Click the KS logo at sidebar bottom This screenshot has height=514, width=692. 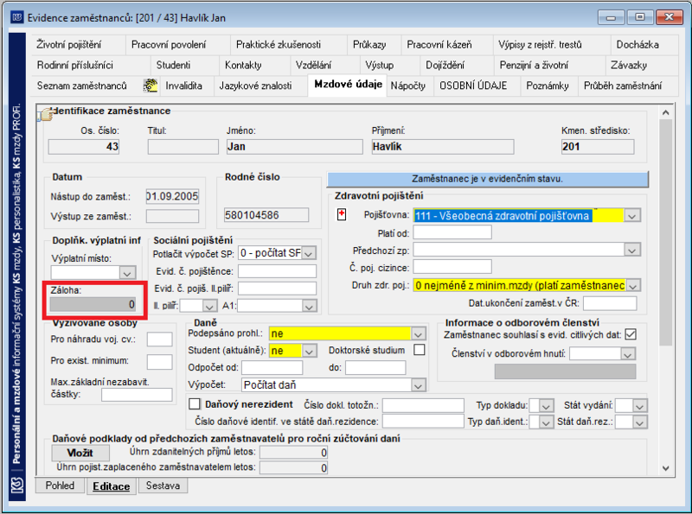17,486
